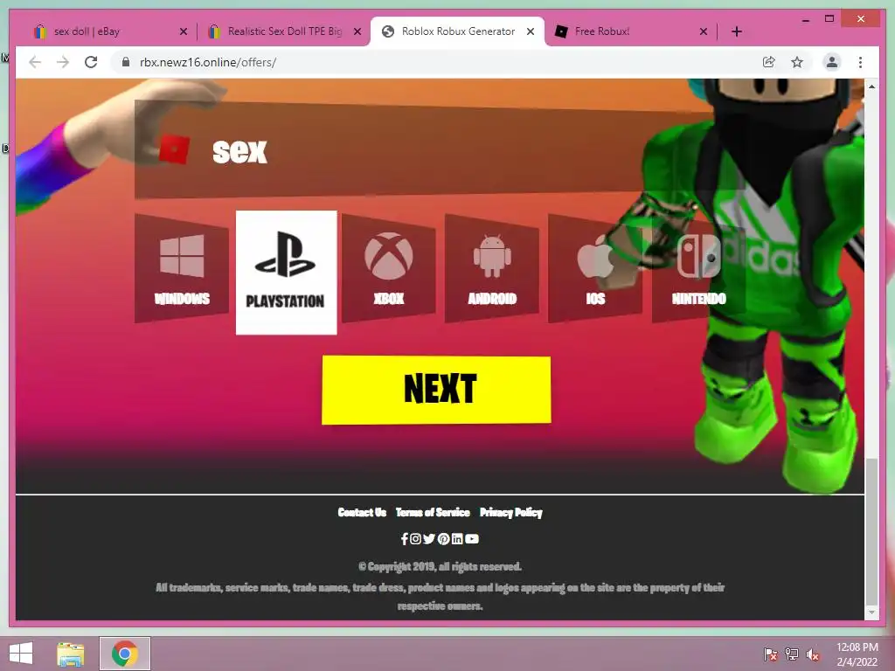The width and height of the screenshot is (895, 671).
Task: Reload the current page
Action: 91,62
